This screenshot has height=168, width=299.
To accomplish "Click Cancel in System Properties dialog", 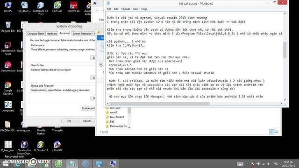I will click(x=87, y=121).
